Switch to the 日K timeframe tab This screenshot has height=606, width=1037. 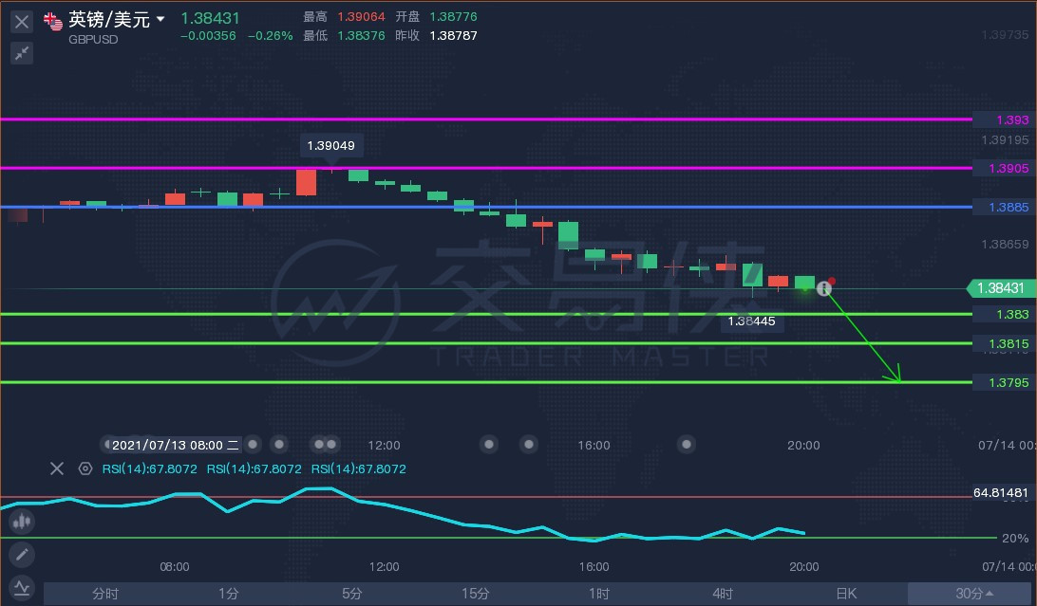click(x=846, y=594)
